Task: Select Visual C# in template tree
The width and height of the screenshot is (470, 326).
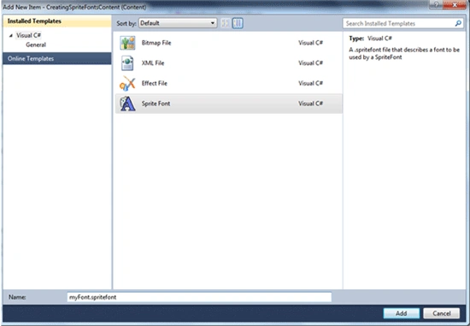Action: [28, 35]
